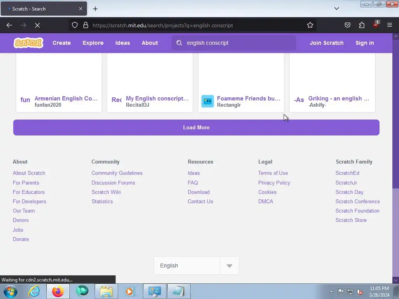
Task: Open the Terms of Use link
Action: pos(273,173)
